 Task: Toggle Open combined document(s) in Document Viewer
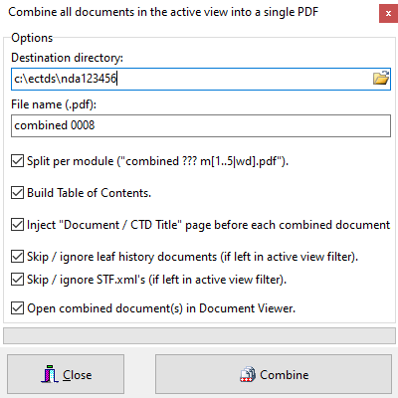(17, 308)
